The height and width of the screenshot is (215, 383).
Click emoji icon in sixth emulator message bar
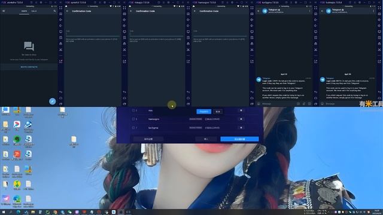(x=322, y=103)
